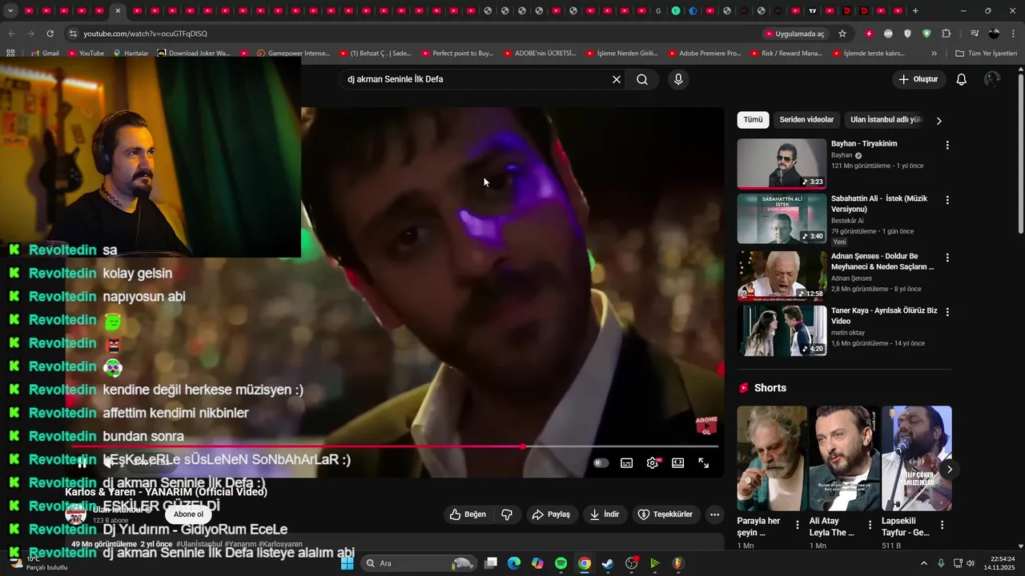The height and width of the screenshot is (576, 1025).
Task: Open Steam from the taskbar
Action: click(608, 563)
